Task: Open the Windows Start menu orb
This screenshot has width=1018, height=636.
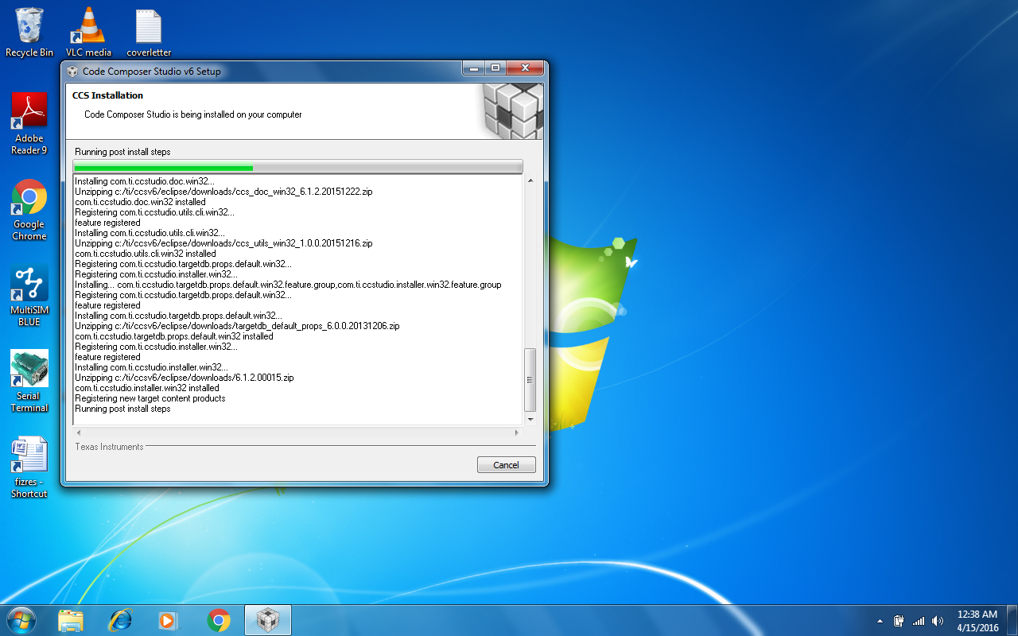Action: point(21,620)
